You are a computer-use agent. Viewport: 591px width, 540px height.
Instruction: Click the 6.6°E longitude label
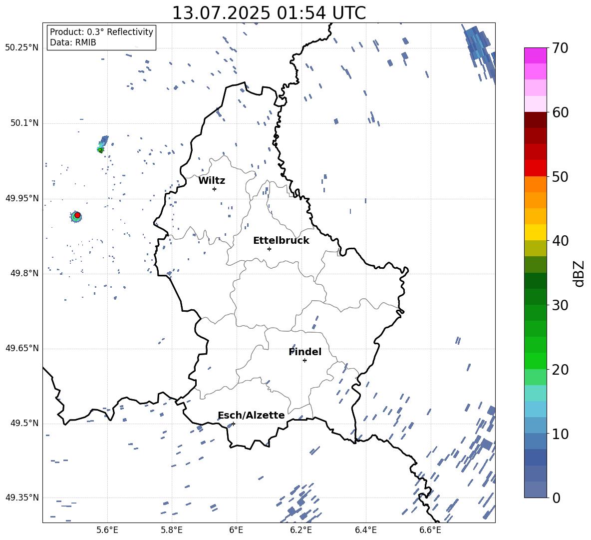(x=430, y=530)
